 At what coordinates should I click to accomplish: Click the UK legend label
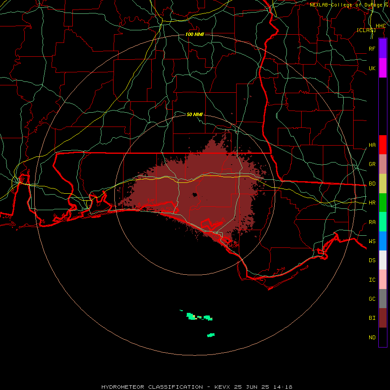click(372, 68)
